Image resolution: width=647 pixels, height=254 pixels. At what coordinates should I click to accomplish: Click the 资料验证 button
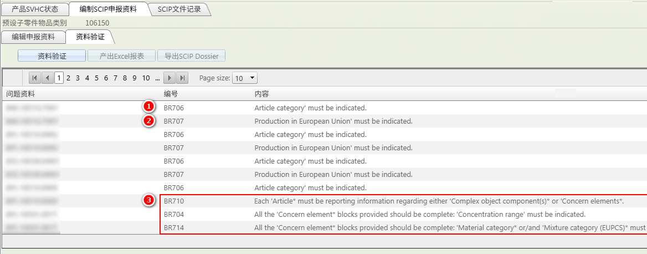click(x=52, y=56)
